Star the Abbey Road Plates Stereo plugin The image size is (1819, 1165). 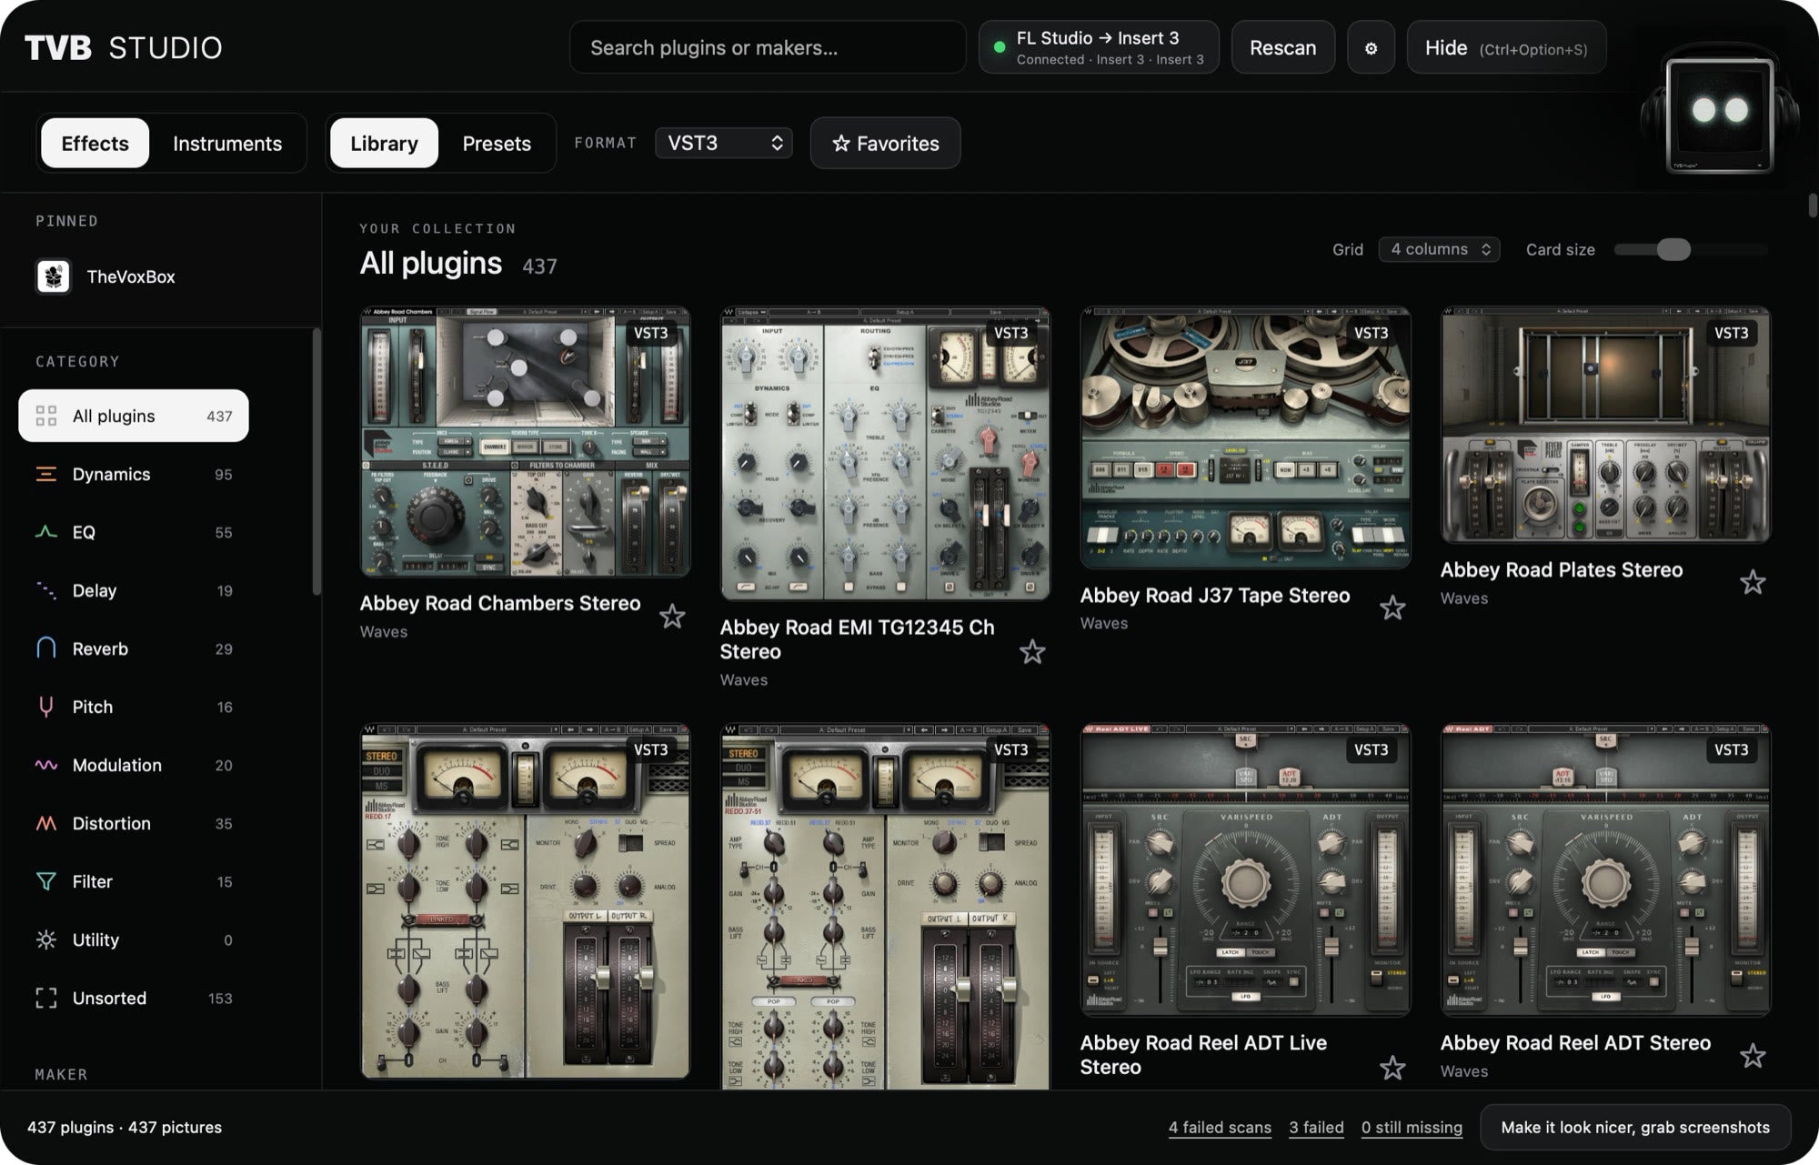pos(1753,582)
